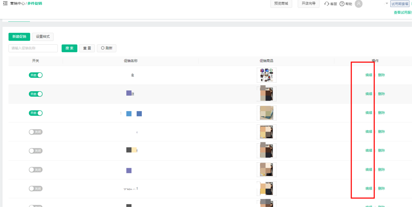Click the 客服 headset icon
The image size is (412, 207).
click(327, 4)
